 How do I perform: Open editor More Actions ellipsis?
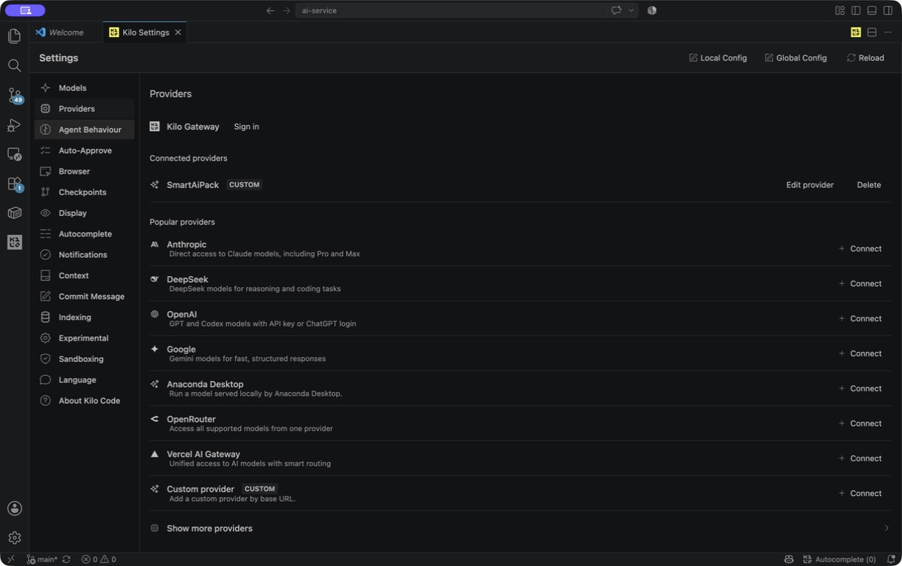point(888,32)
